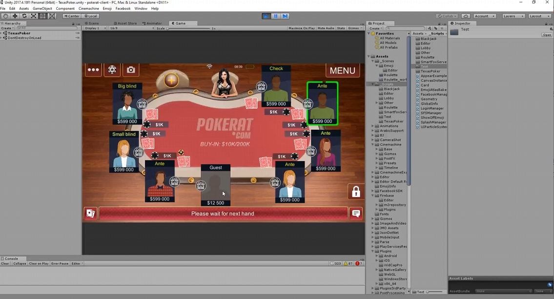Open the Display 1 dropdown
Image resolution: width=554 pixels, height=299 pixels.
(x=95, y=28)
